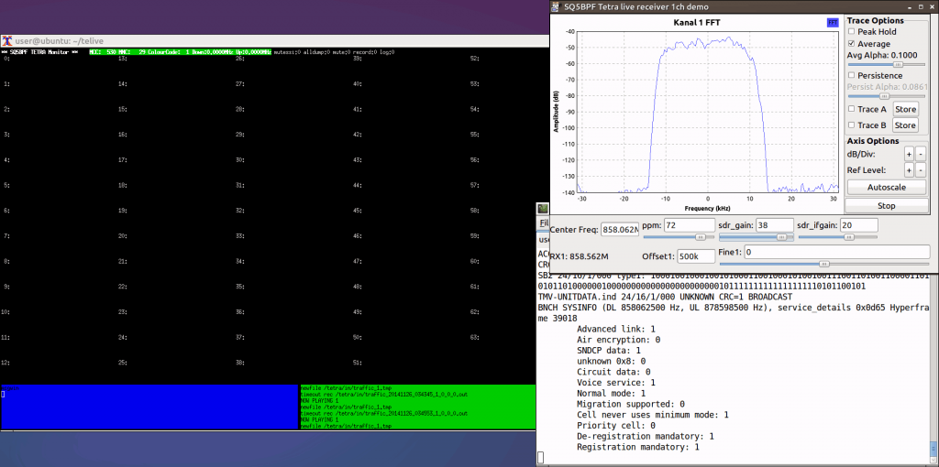This screenshot has height=467, width=939.
Task: Click 'Voice service: 1' line in terminal
Action: coord(616,383)
